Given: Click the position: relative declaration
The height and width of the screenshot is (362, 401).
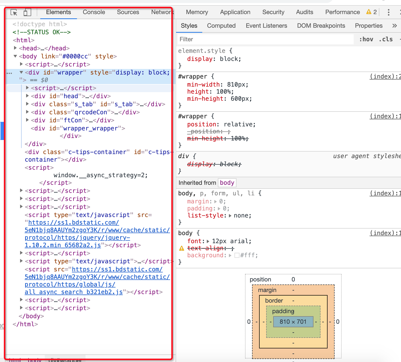Looking at the screenshot, I should coord(221,124).
